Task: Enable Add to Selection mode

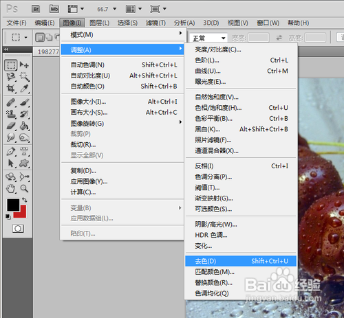Action: point(49,37)
